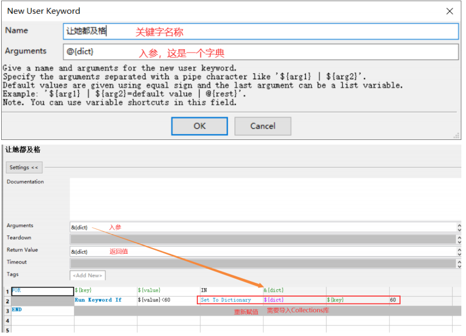Collapse the Settings << section
The height and width of the screenshot is (336, 466).
(x=24, y=167)
